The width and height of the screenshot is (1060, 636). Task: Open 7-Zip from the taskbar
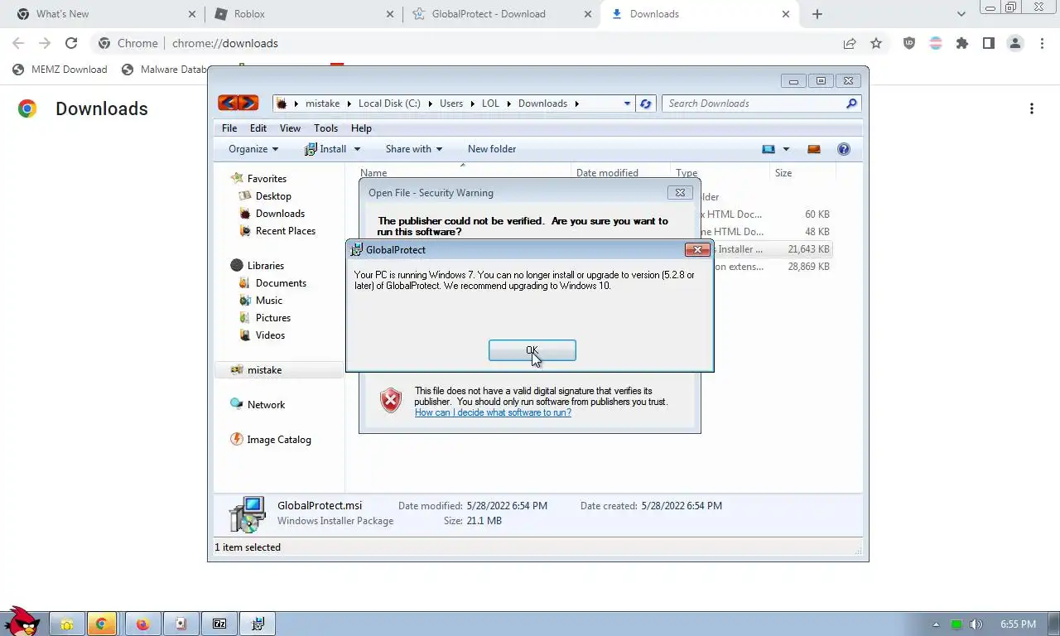[x=219, y=624]
